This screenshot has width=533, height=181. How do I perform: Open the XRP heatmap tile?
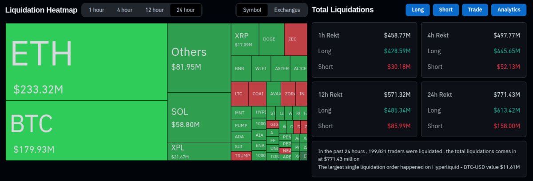click(x=244, y=39)
